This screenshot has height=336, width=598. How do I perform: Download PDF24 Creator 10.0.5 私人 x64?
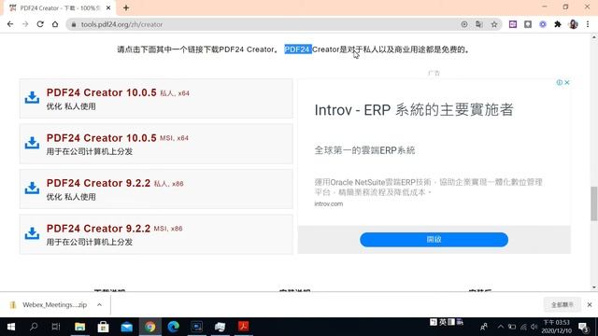[156, 98]
